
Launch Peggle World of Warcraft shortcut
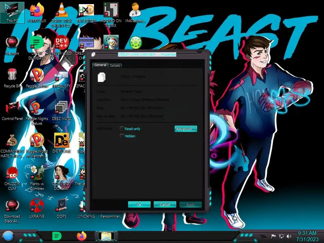pyautogui.click(x=37, y=146)
